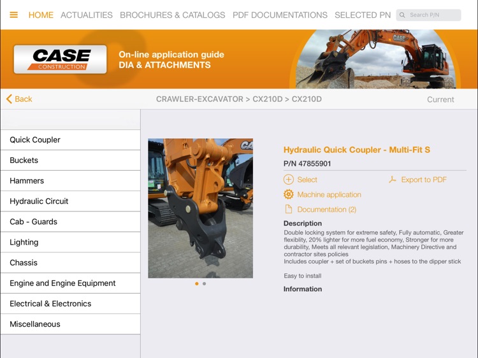Select Hammers category

coord(70,181)
